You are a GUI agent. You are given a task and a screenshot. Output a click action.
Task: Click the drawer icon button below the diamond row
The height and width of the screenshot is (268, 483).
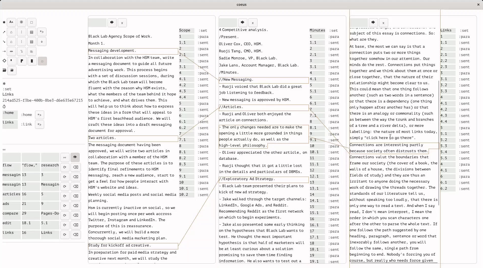[x=12, y=70]
